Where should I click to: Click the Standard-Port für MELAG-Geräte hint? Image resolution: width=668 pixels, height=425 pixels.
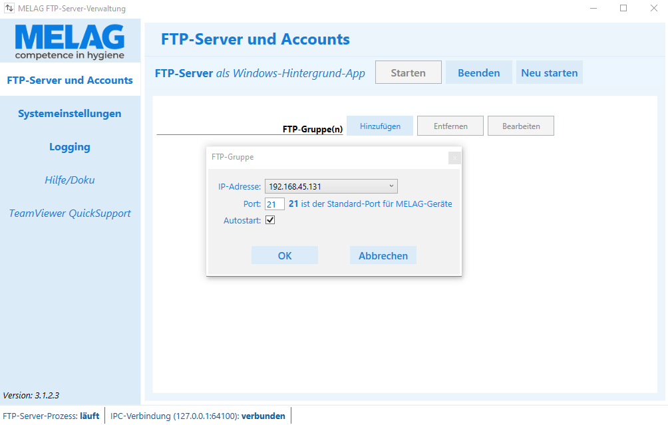point(370,204)
